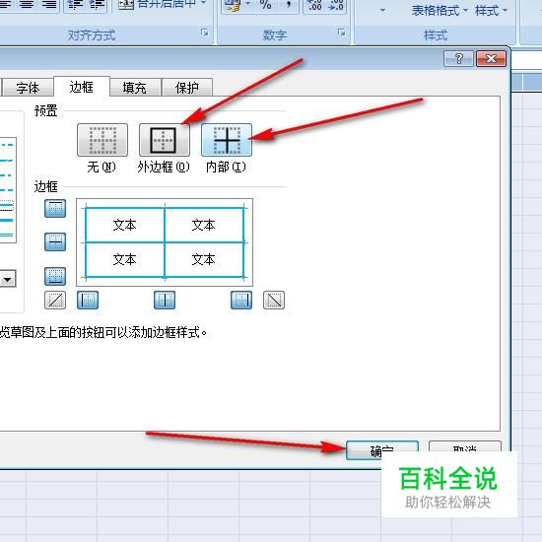Switch to the 保护 (Protection) tab
The height and width of the screenshot is (542, 542).
pyautogui.click(x=187, y=88)
